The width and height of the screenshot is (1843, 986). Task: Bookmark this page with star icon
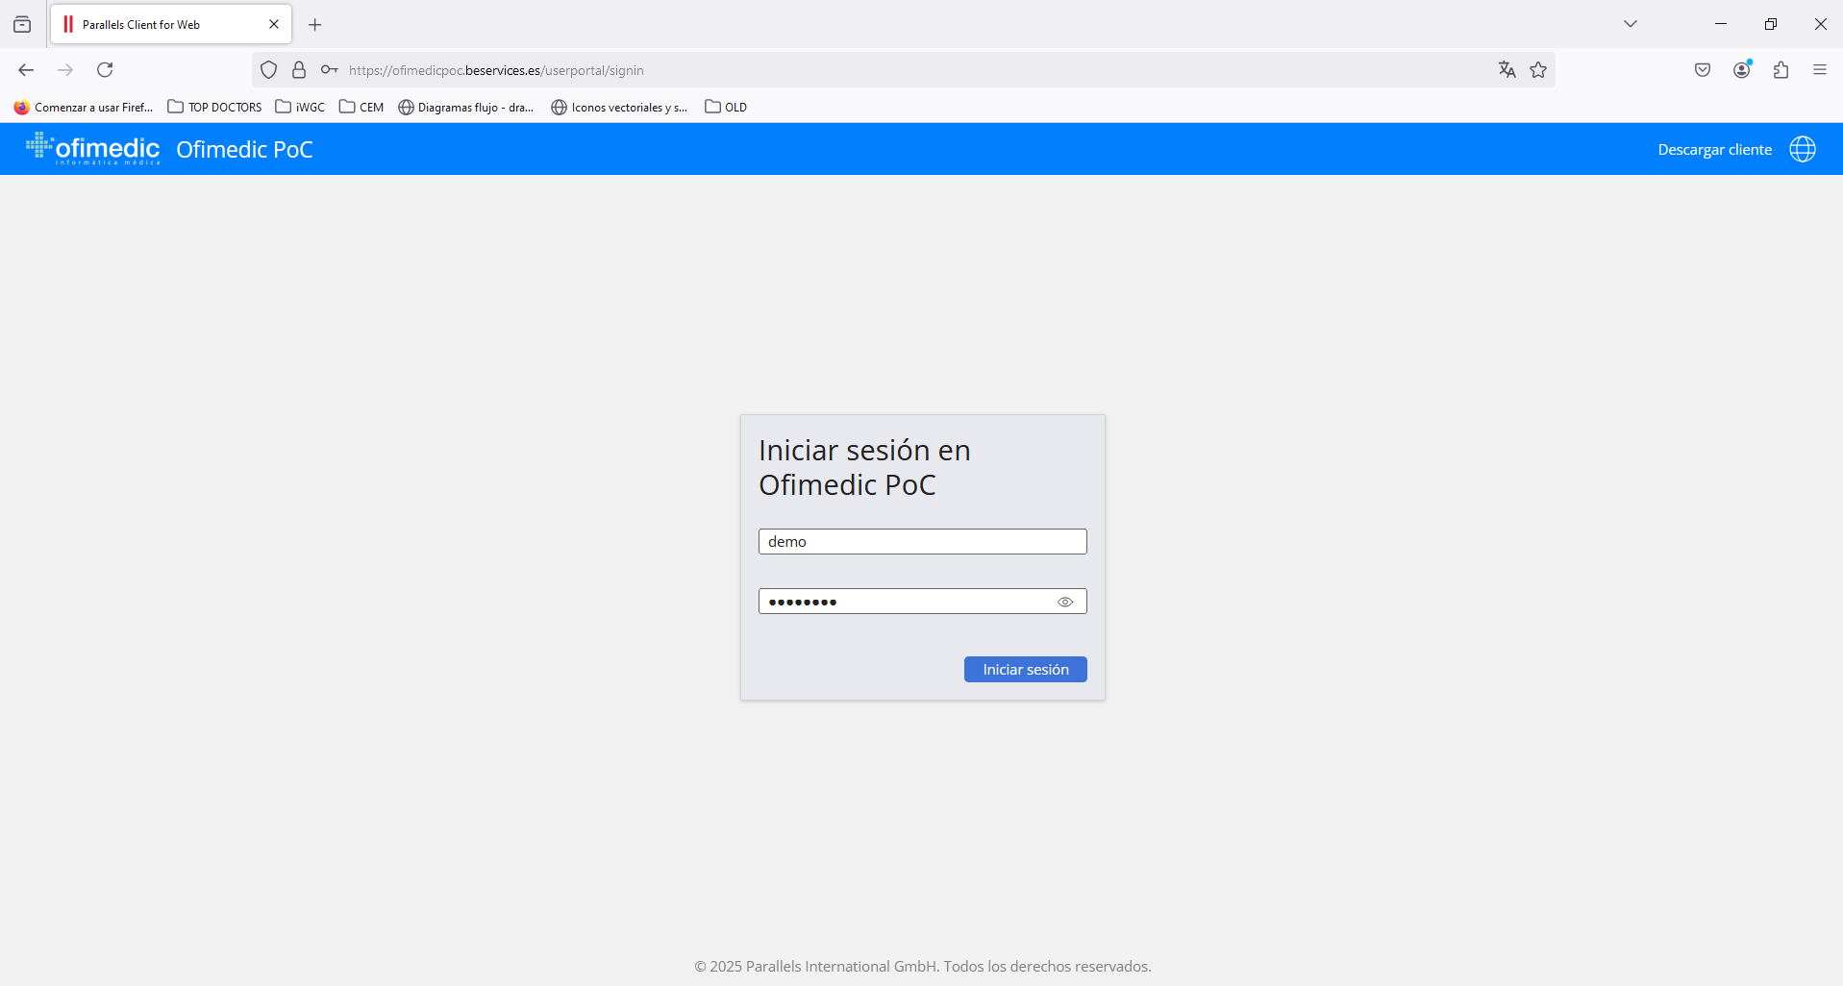(1538, 70)
